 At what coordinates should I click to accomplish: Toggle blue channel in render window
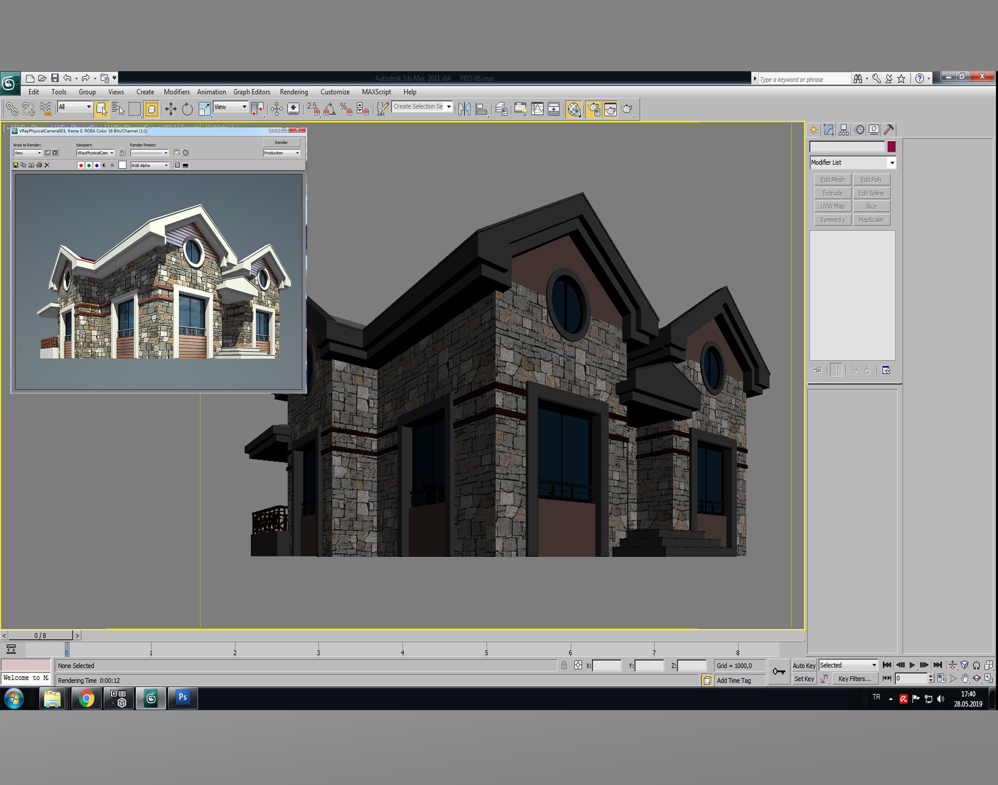click(x=96, y=165)
